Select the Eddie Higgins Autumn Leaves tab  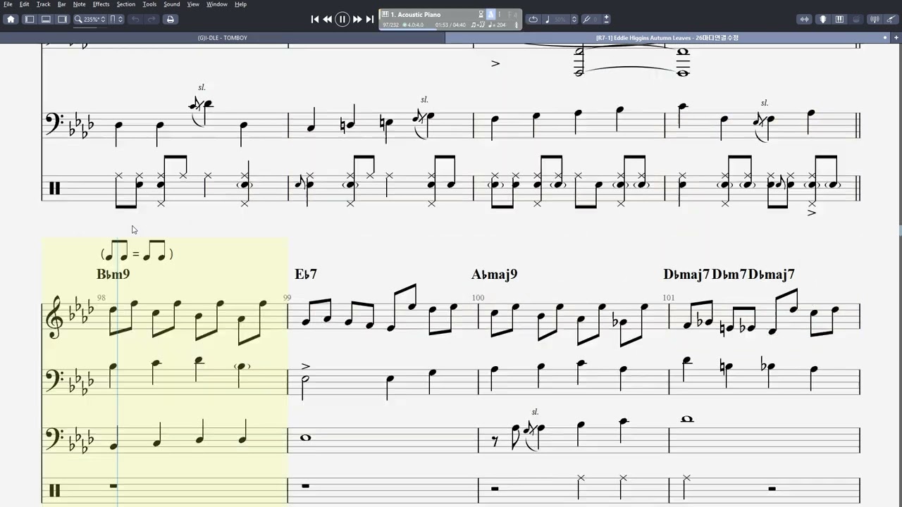tap(667, 37)
